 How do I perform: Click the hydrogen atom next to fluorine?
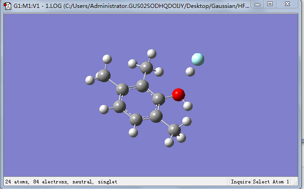pos(190,71)
